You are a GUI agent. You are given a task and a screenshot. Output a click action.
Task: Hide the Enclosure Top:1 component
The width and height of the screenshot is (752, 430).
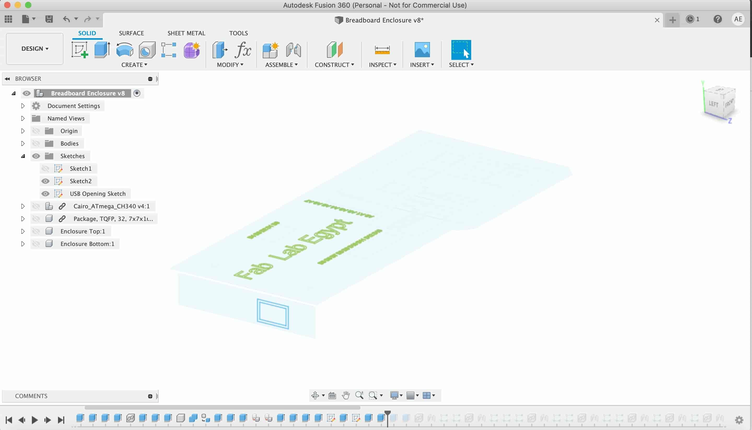pyautogui.click(x=36, y=231)
